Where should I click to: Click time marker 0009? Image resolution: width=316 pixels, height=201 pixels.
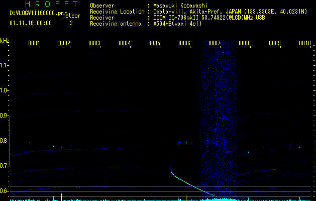(x=275, y=43)
